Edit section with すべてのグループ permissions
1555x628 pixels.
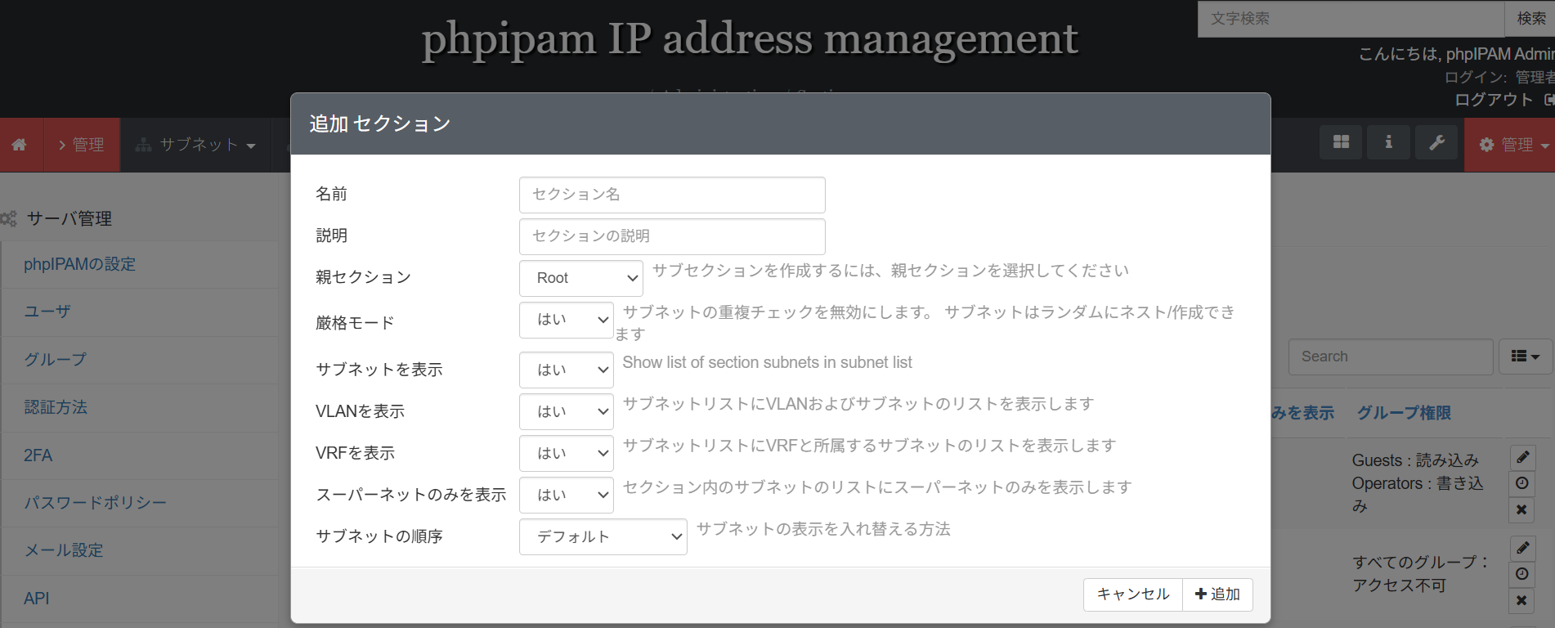(1522, 548)
